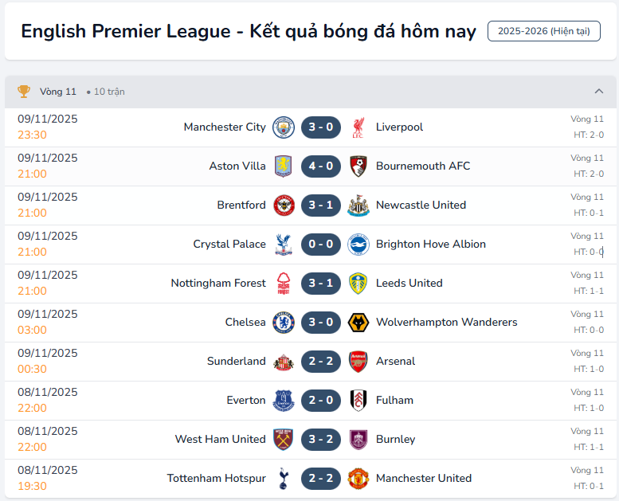
Task: Click the 3 - 0 score for Manchester City
Action: (x=321, y=127)
